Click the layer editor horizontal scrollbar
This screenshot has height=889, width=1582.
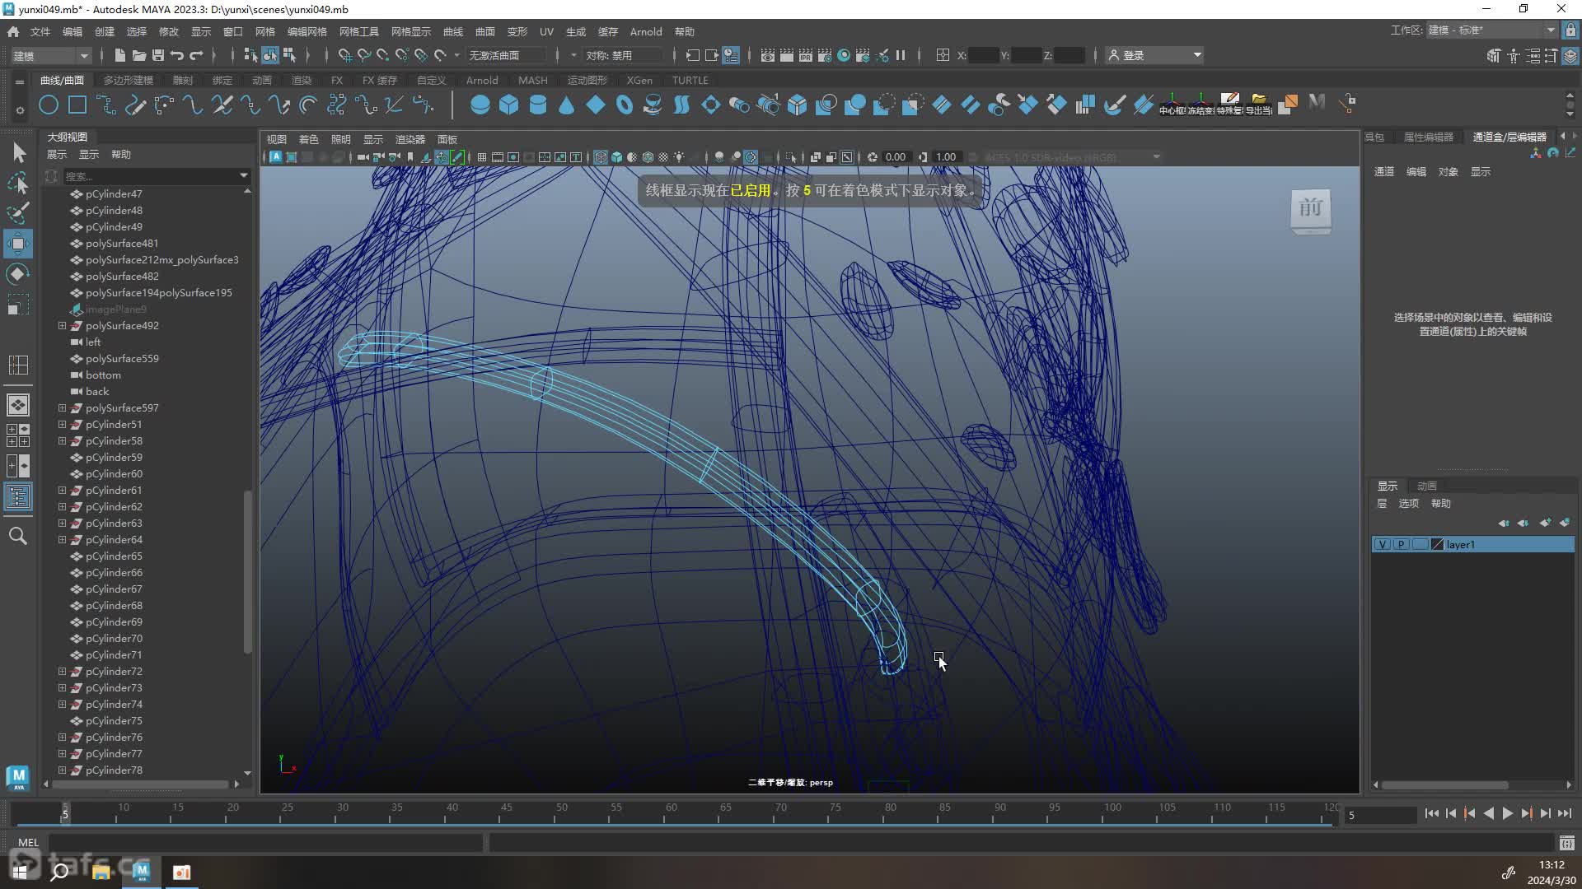[1446, 784]
